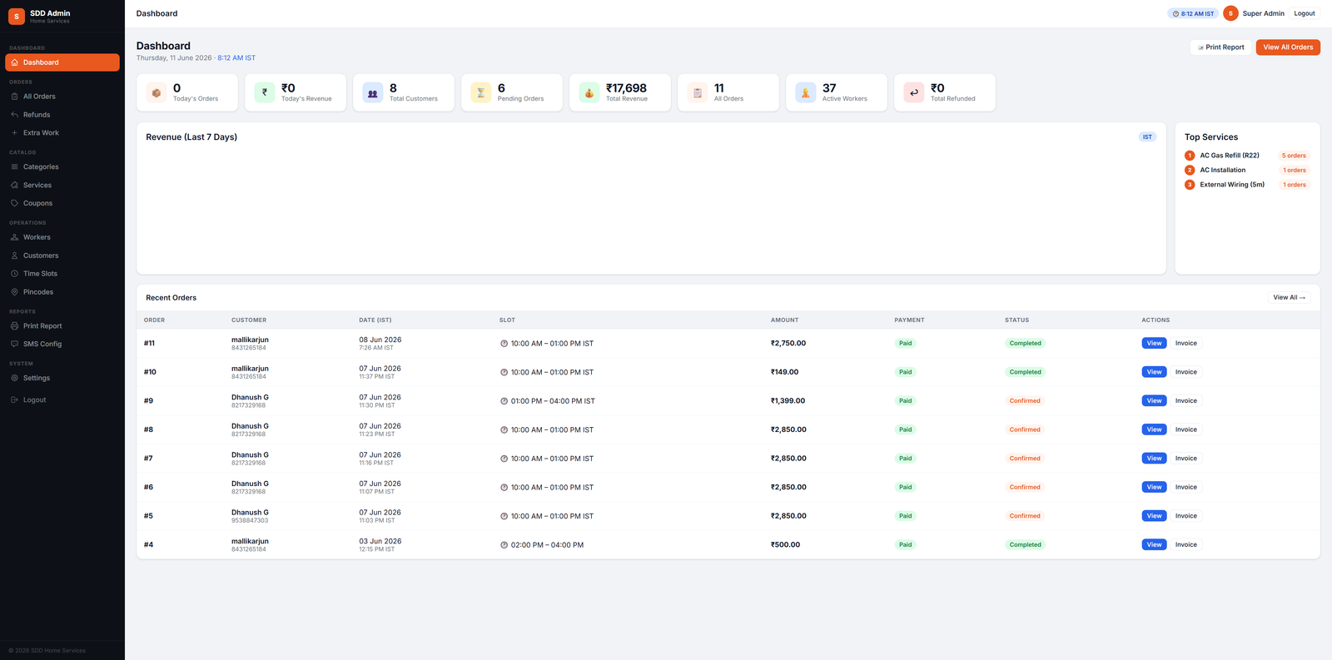Click View for order #8
Image resolution: width=1332 pixels, height=660 pixels.
[1154, 429]
